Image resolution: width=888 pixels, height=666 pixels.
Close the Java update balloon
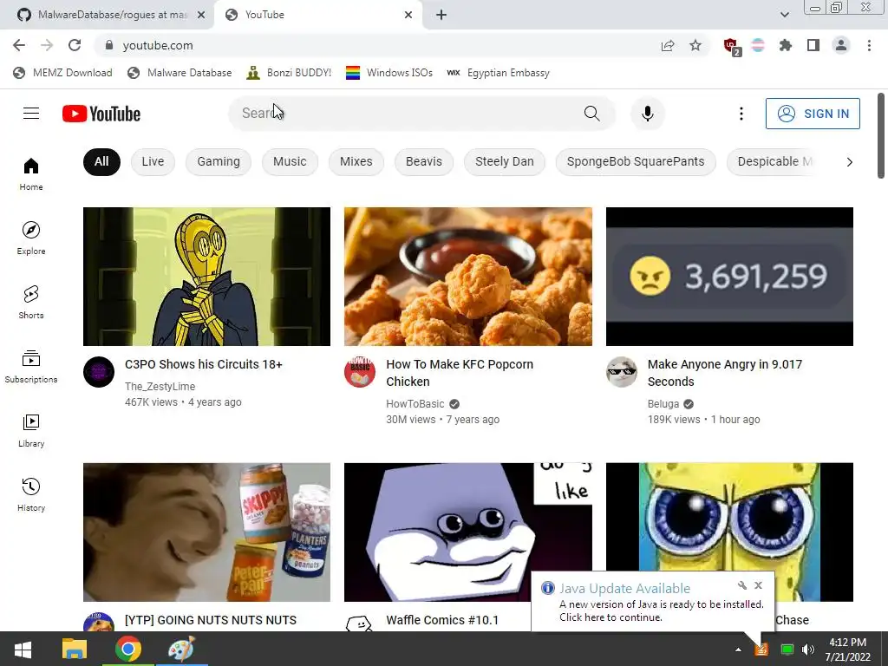[758, 585]
